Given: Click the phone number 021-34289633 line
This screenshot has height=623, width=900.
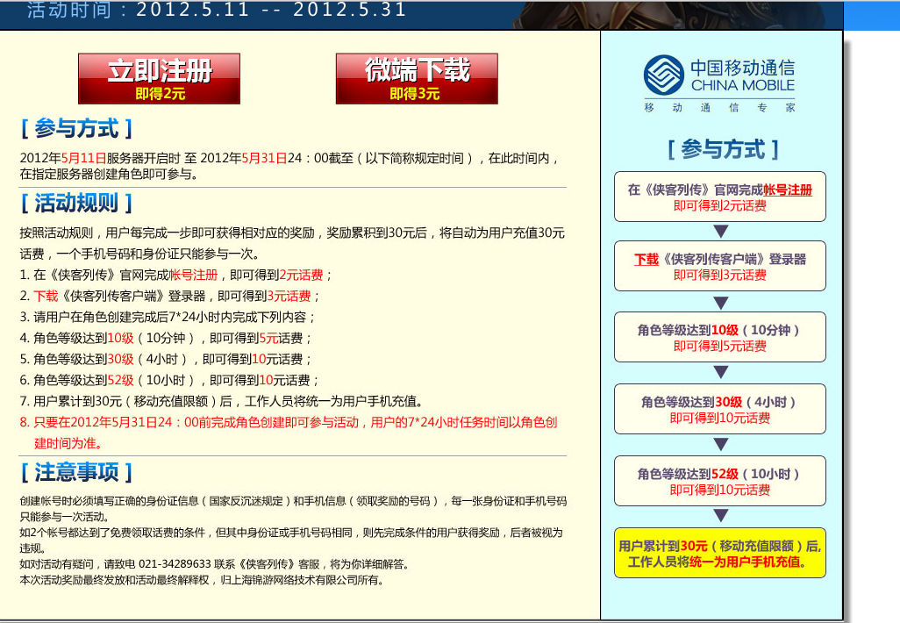Looking at the screenshot, I should (x=215, y=564).
